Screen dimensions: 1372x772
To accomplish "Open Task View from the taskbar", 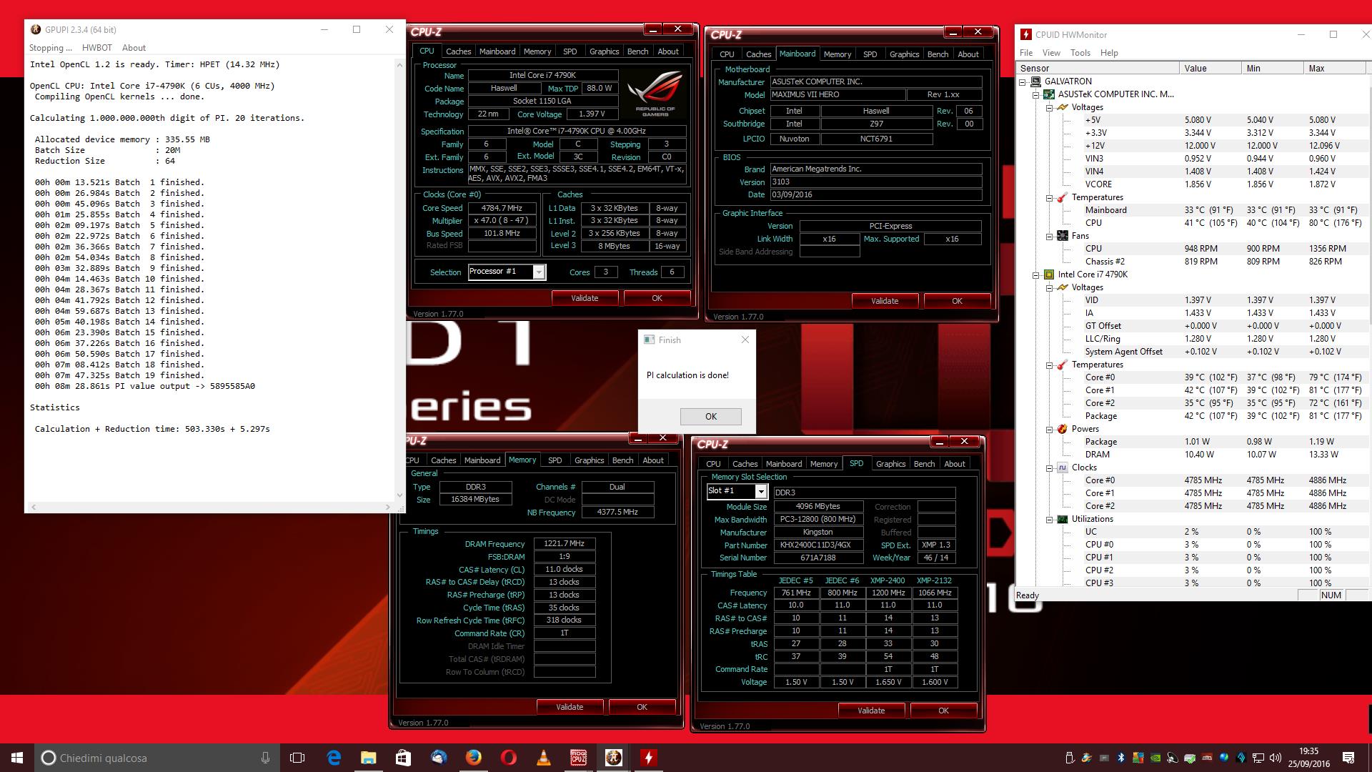I will click(x=297, y=758).
